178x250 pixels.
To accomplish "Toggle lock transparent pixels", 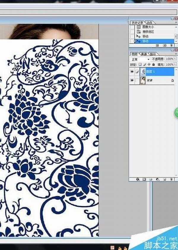I will click(x=140, y=64).
